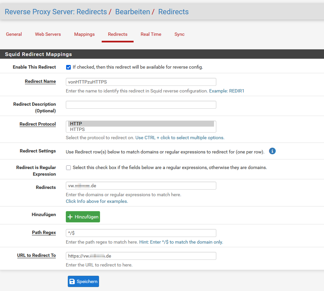The image size is (324, 291).
Task: Focus the Redirect Name text field
Action: [141, 82]
